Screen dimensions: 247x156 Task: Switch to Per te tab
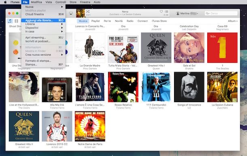click(107, 21)
